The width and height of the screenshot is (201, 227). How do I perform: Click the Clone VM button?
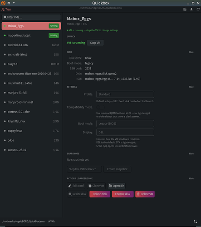click(x=96, y=186)
